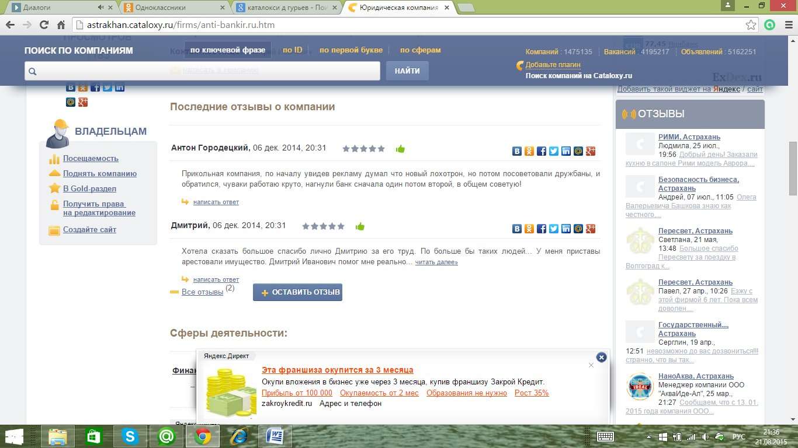Open the В Gold-раздел link
798x448 pixels.
point(89,188)
